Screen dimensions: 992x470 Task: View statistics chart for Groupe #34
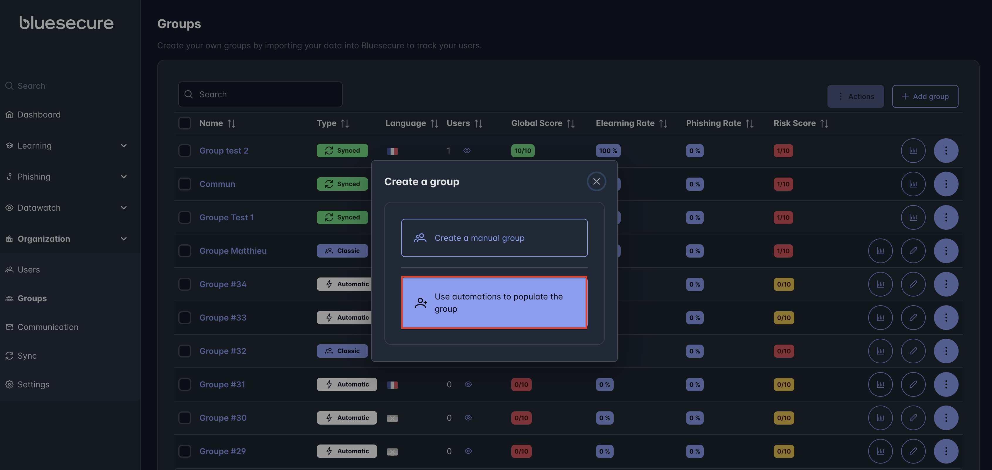coord(880,284)
